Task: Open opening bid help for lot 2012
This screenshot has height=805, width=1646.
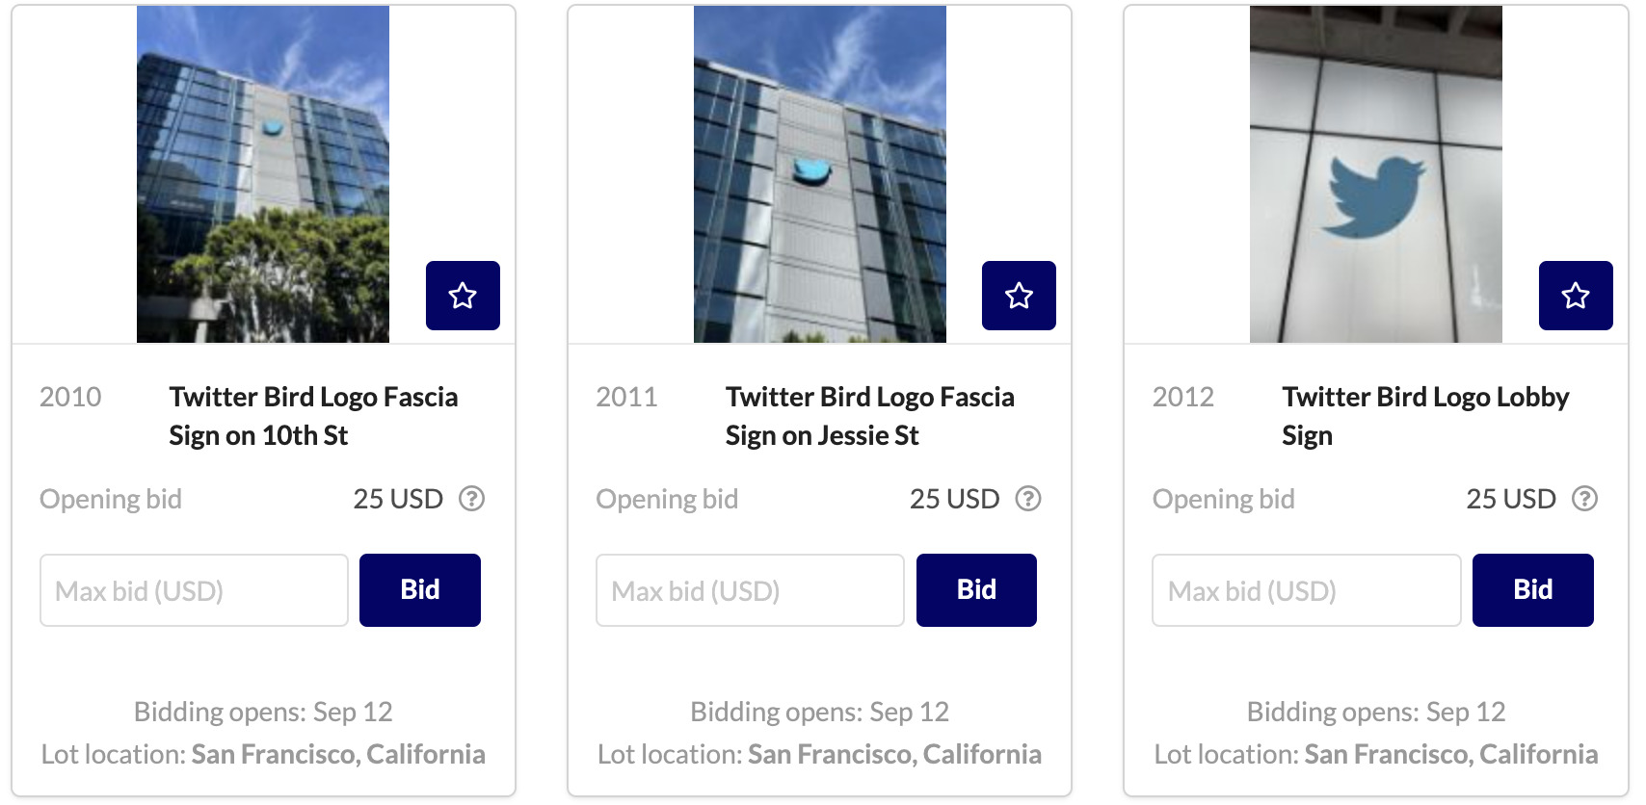Action: point(1584,499)
